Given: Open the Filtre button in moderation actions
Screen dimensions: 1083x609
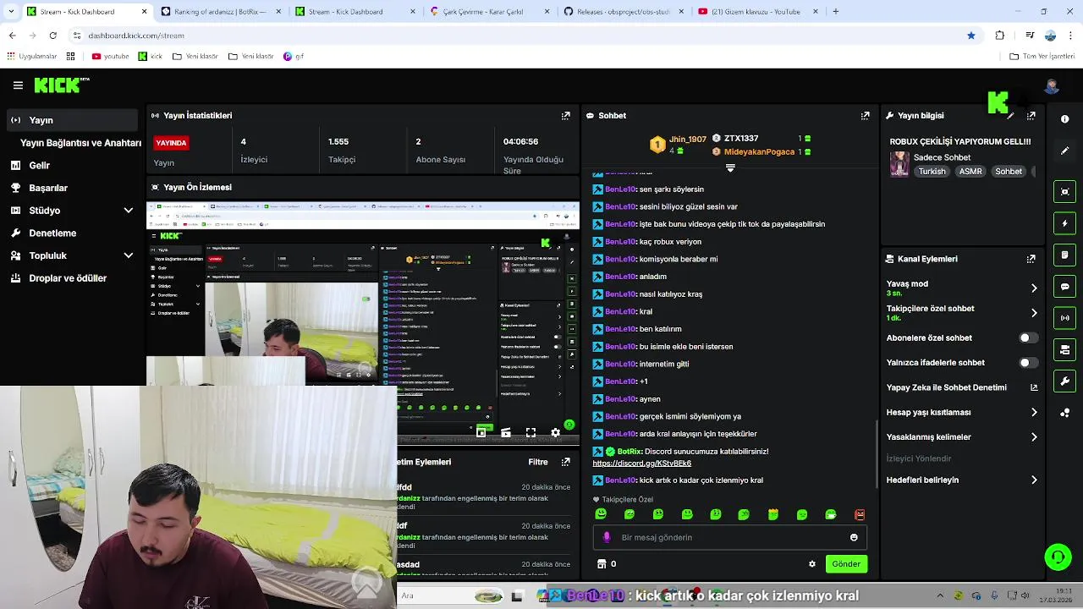Looking at the screenshot, I should click(538, 462).
